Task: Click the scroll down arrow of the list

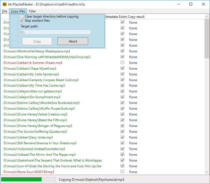Action: click(207, 172)
